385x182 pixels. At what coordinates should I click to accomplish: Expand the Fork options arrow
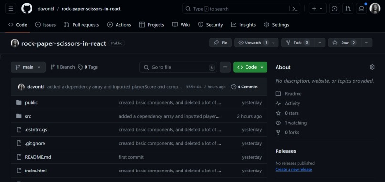(320, 43)
